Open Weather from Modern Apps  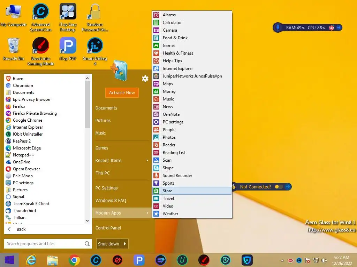point(192,214)
